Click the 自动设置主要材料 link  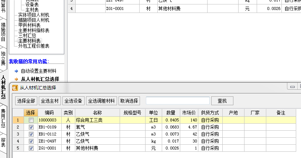38,71
